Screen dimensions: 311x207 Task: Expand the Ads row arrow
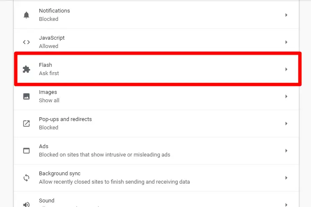[286, 151]
